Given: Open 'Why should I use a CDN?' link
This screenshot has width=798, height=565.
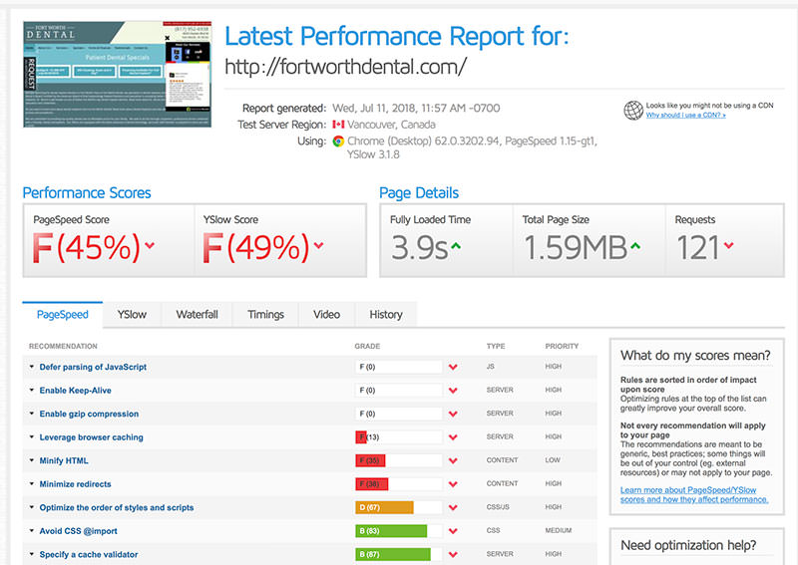Looking at the screenshot, I should tap(685, 116).
